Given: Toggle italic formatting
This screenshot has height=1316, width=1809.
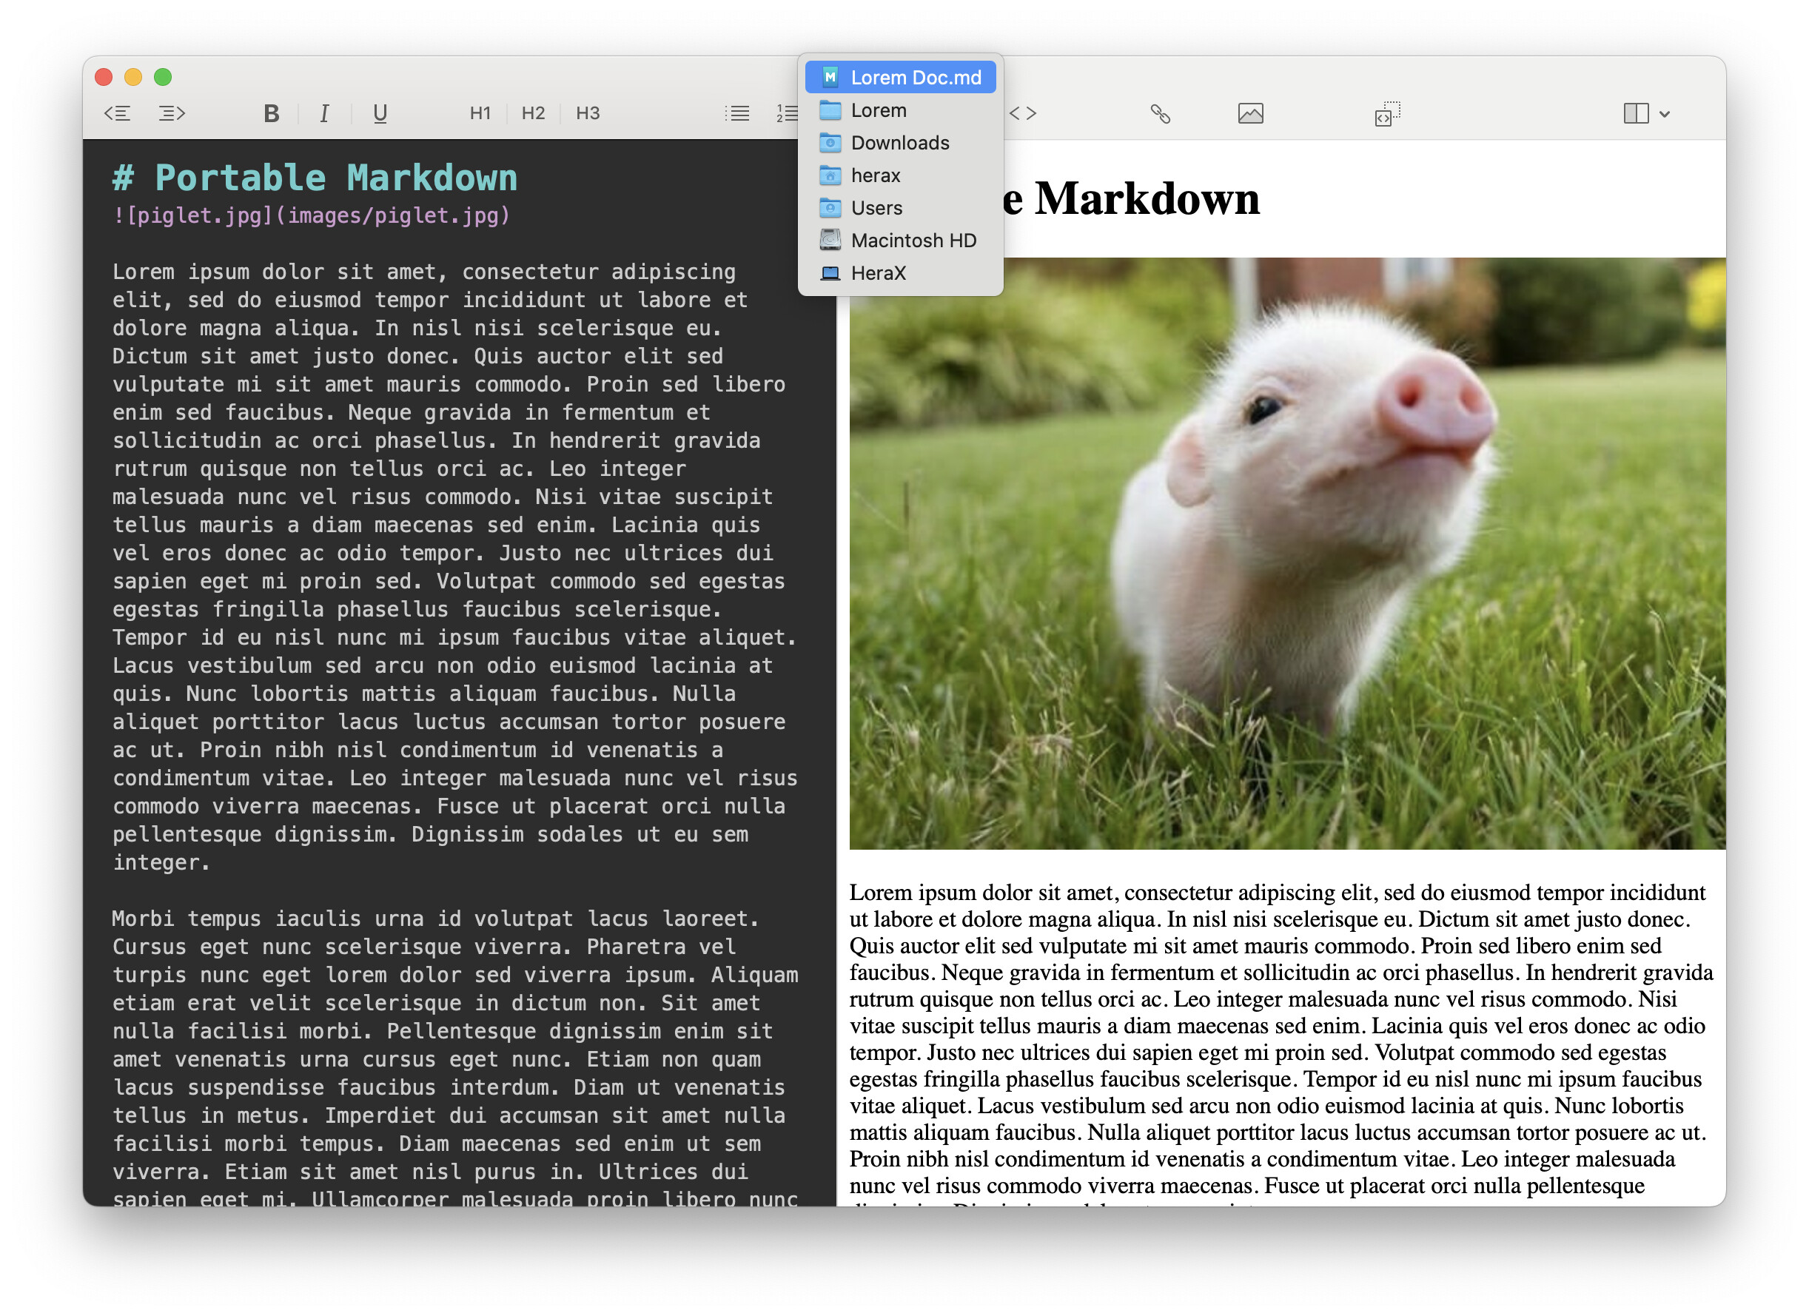Looking at the screenshot, I should [324, 113].
